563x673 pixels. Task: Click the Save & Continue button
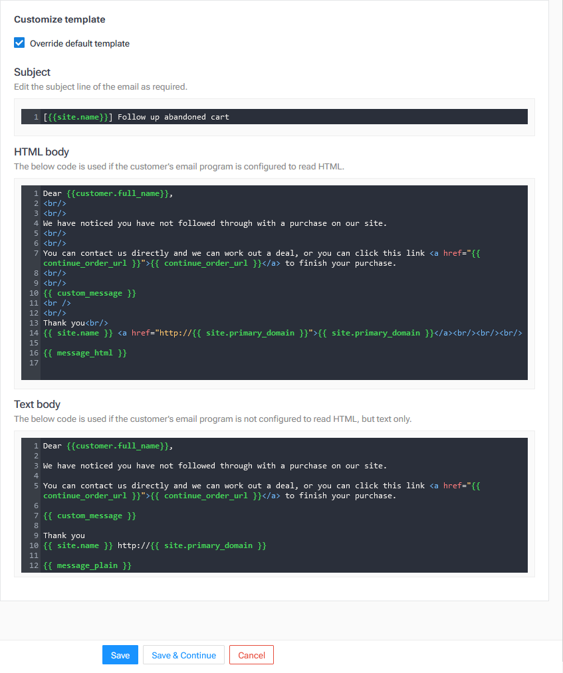click(x=183, y=655)
